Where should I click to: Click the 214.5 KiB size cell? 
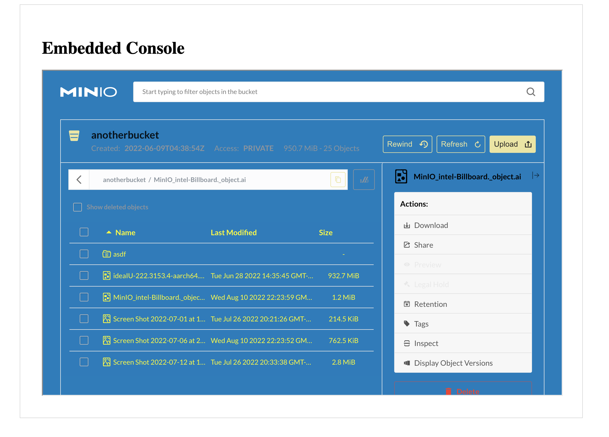(x=343, y=319)
